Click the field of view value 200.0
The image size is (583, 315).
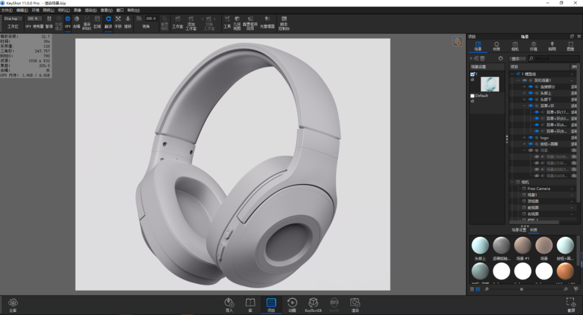(x=151, y=18)
